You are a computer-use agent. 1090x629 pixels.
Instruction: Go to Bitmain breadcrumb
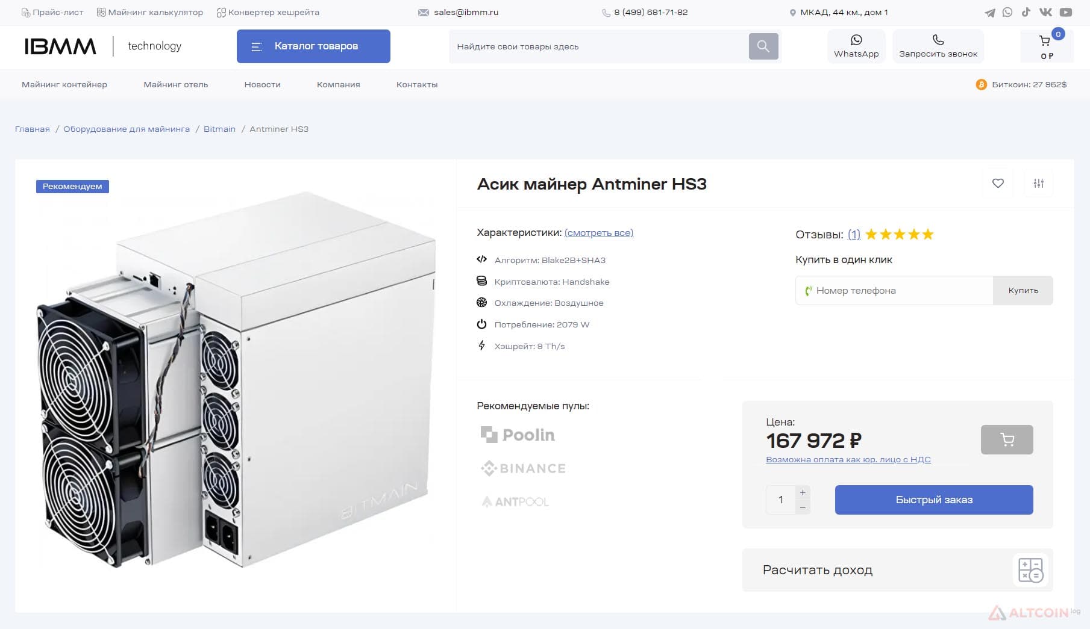219,129
